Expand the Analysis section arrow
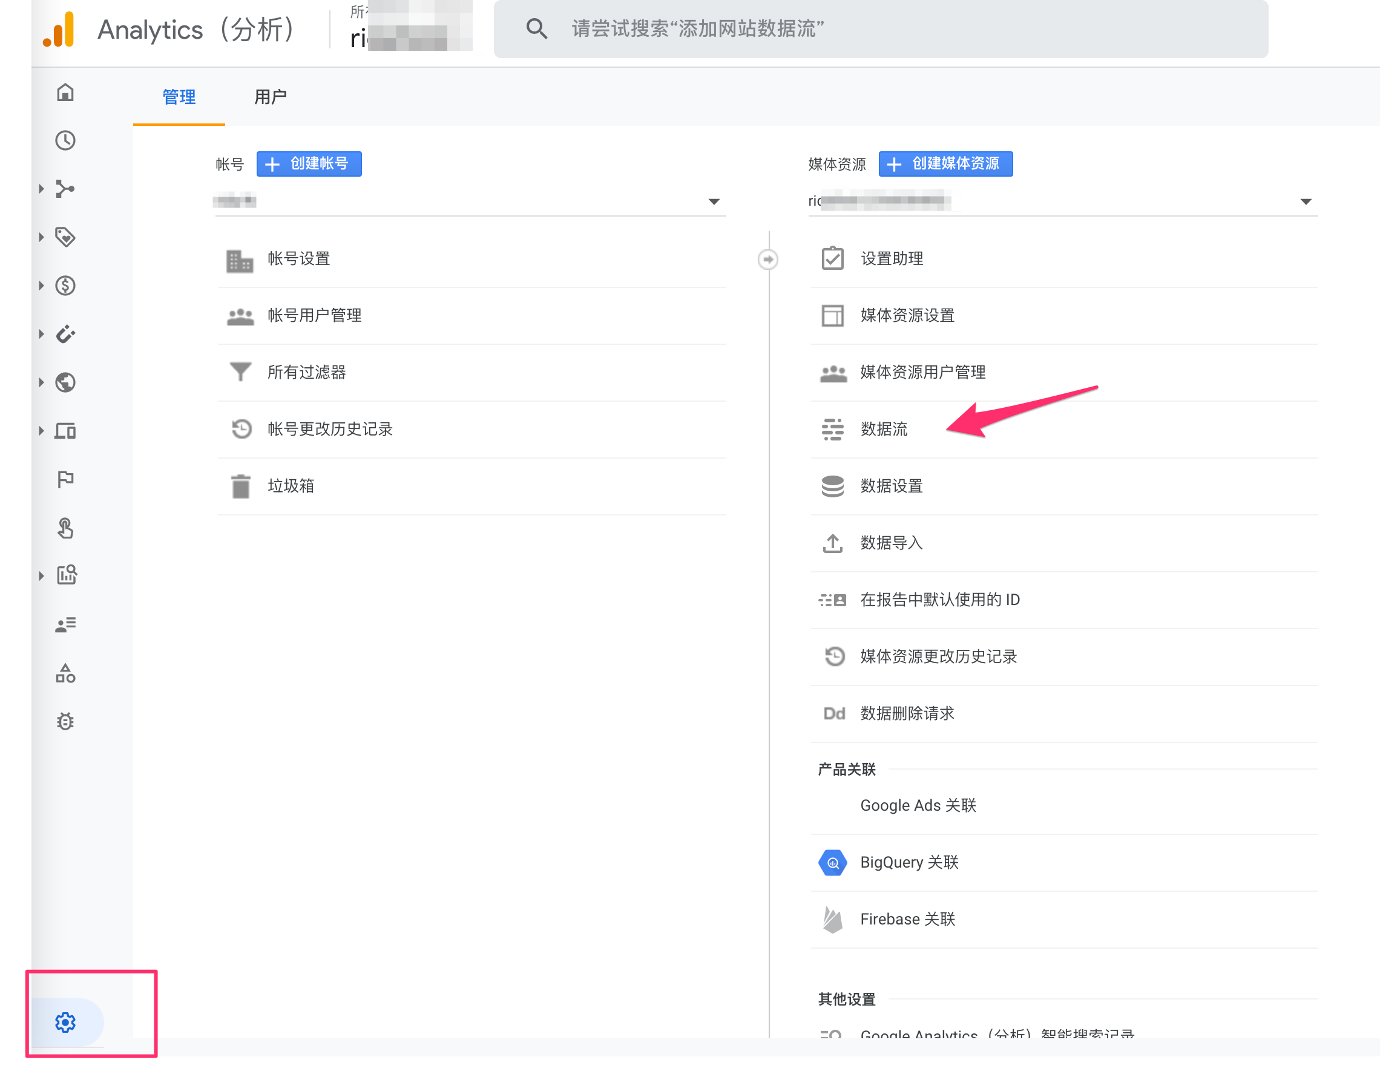This screenshot has height=1083, width=1380. 41,576
